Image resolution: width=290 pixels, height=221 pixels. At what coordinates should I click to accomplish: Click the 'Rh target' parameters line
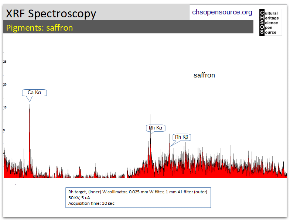point(138,192)
